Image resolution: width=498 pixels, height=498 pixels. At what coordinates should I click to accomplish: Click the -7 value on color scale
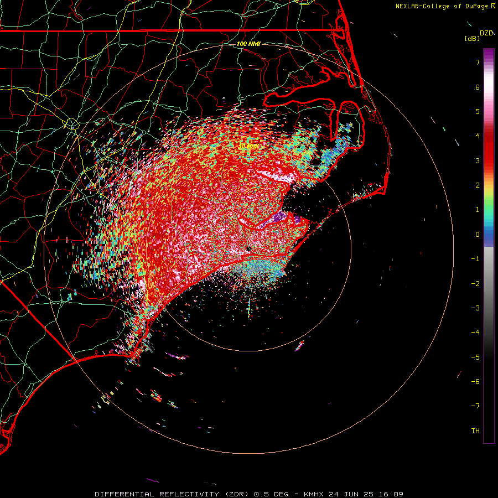click(475, 406)
